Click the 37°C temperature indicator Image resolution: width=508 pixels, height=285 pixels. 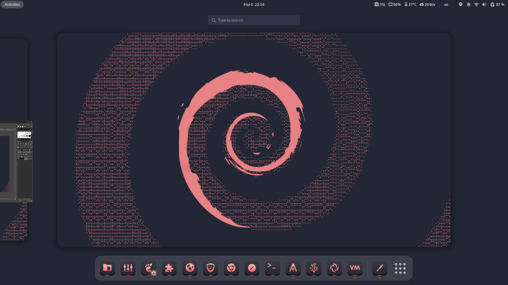(411, 4)
